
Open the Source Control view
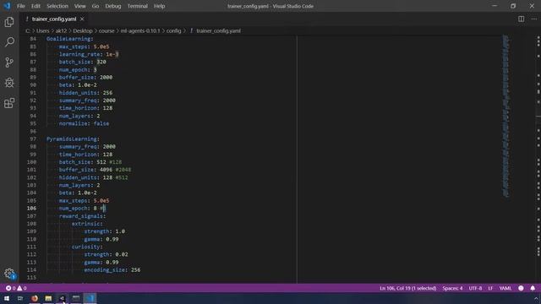point(9,62)
